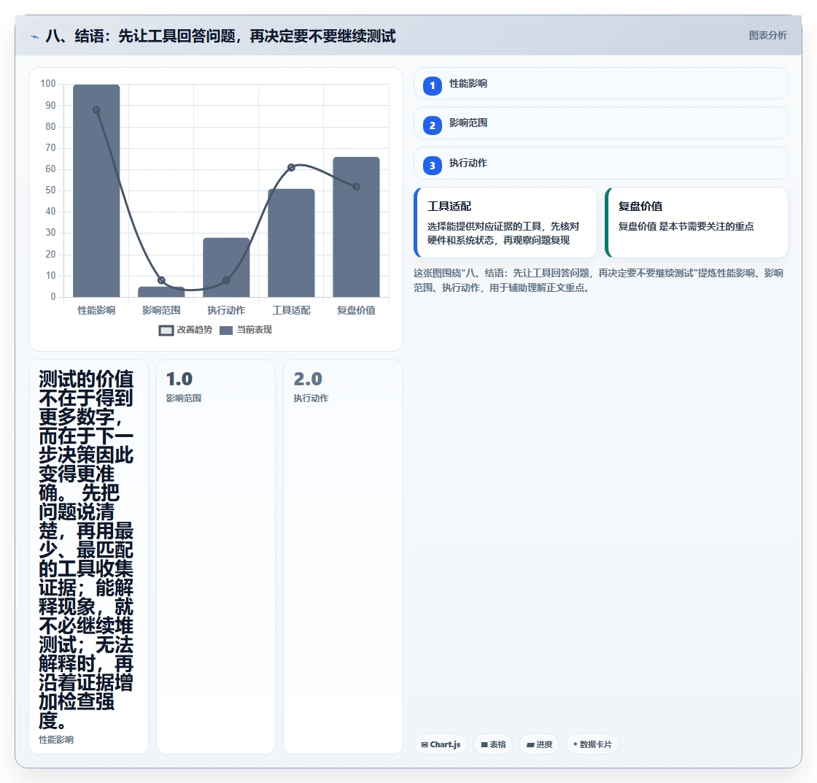Screen dimensions: 817x783
Task: Click the 性能影响 bar in the chart
Action: click(96, 190)
